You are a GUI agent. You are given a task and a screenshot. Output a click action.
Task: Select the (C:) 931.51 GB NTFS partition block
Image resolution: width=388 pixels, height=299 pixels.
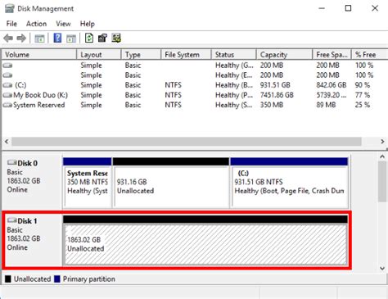(x=289, y=183)
